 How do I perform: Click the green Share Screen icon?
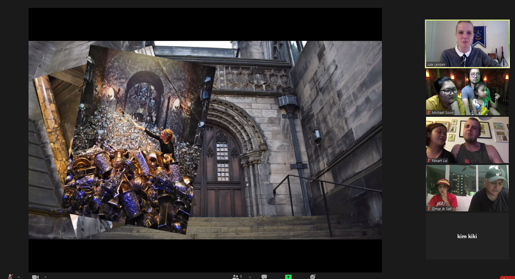point(288,277)
